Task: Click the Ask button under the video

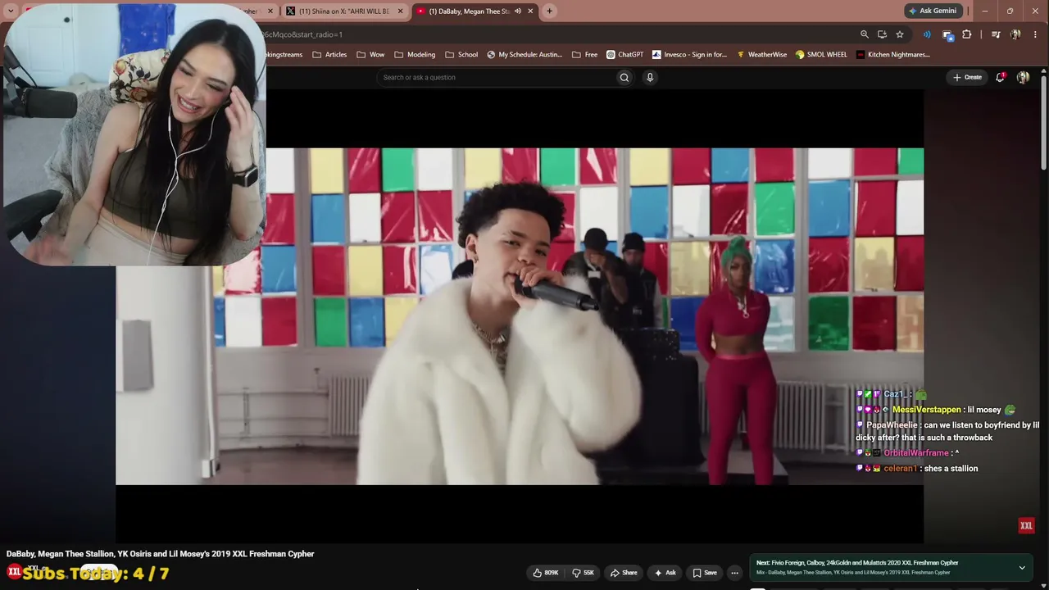Action: [665, 573]
